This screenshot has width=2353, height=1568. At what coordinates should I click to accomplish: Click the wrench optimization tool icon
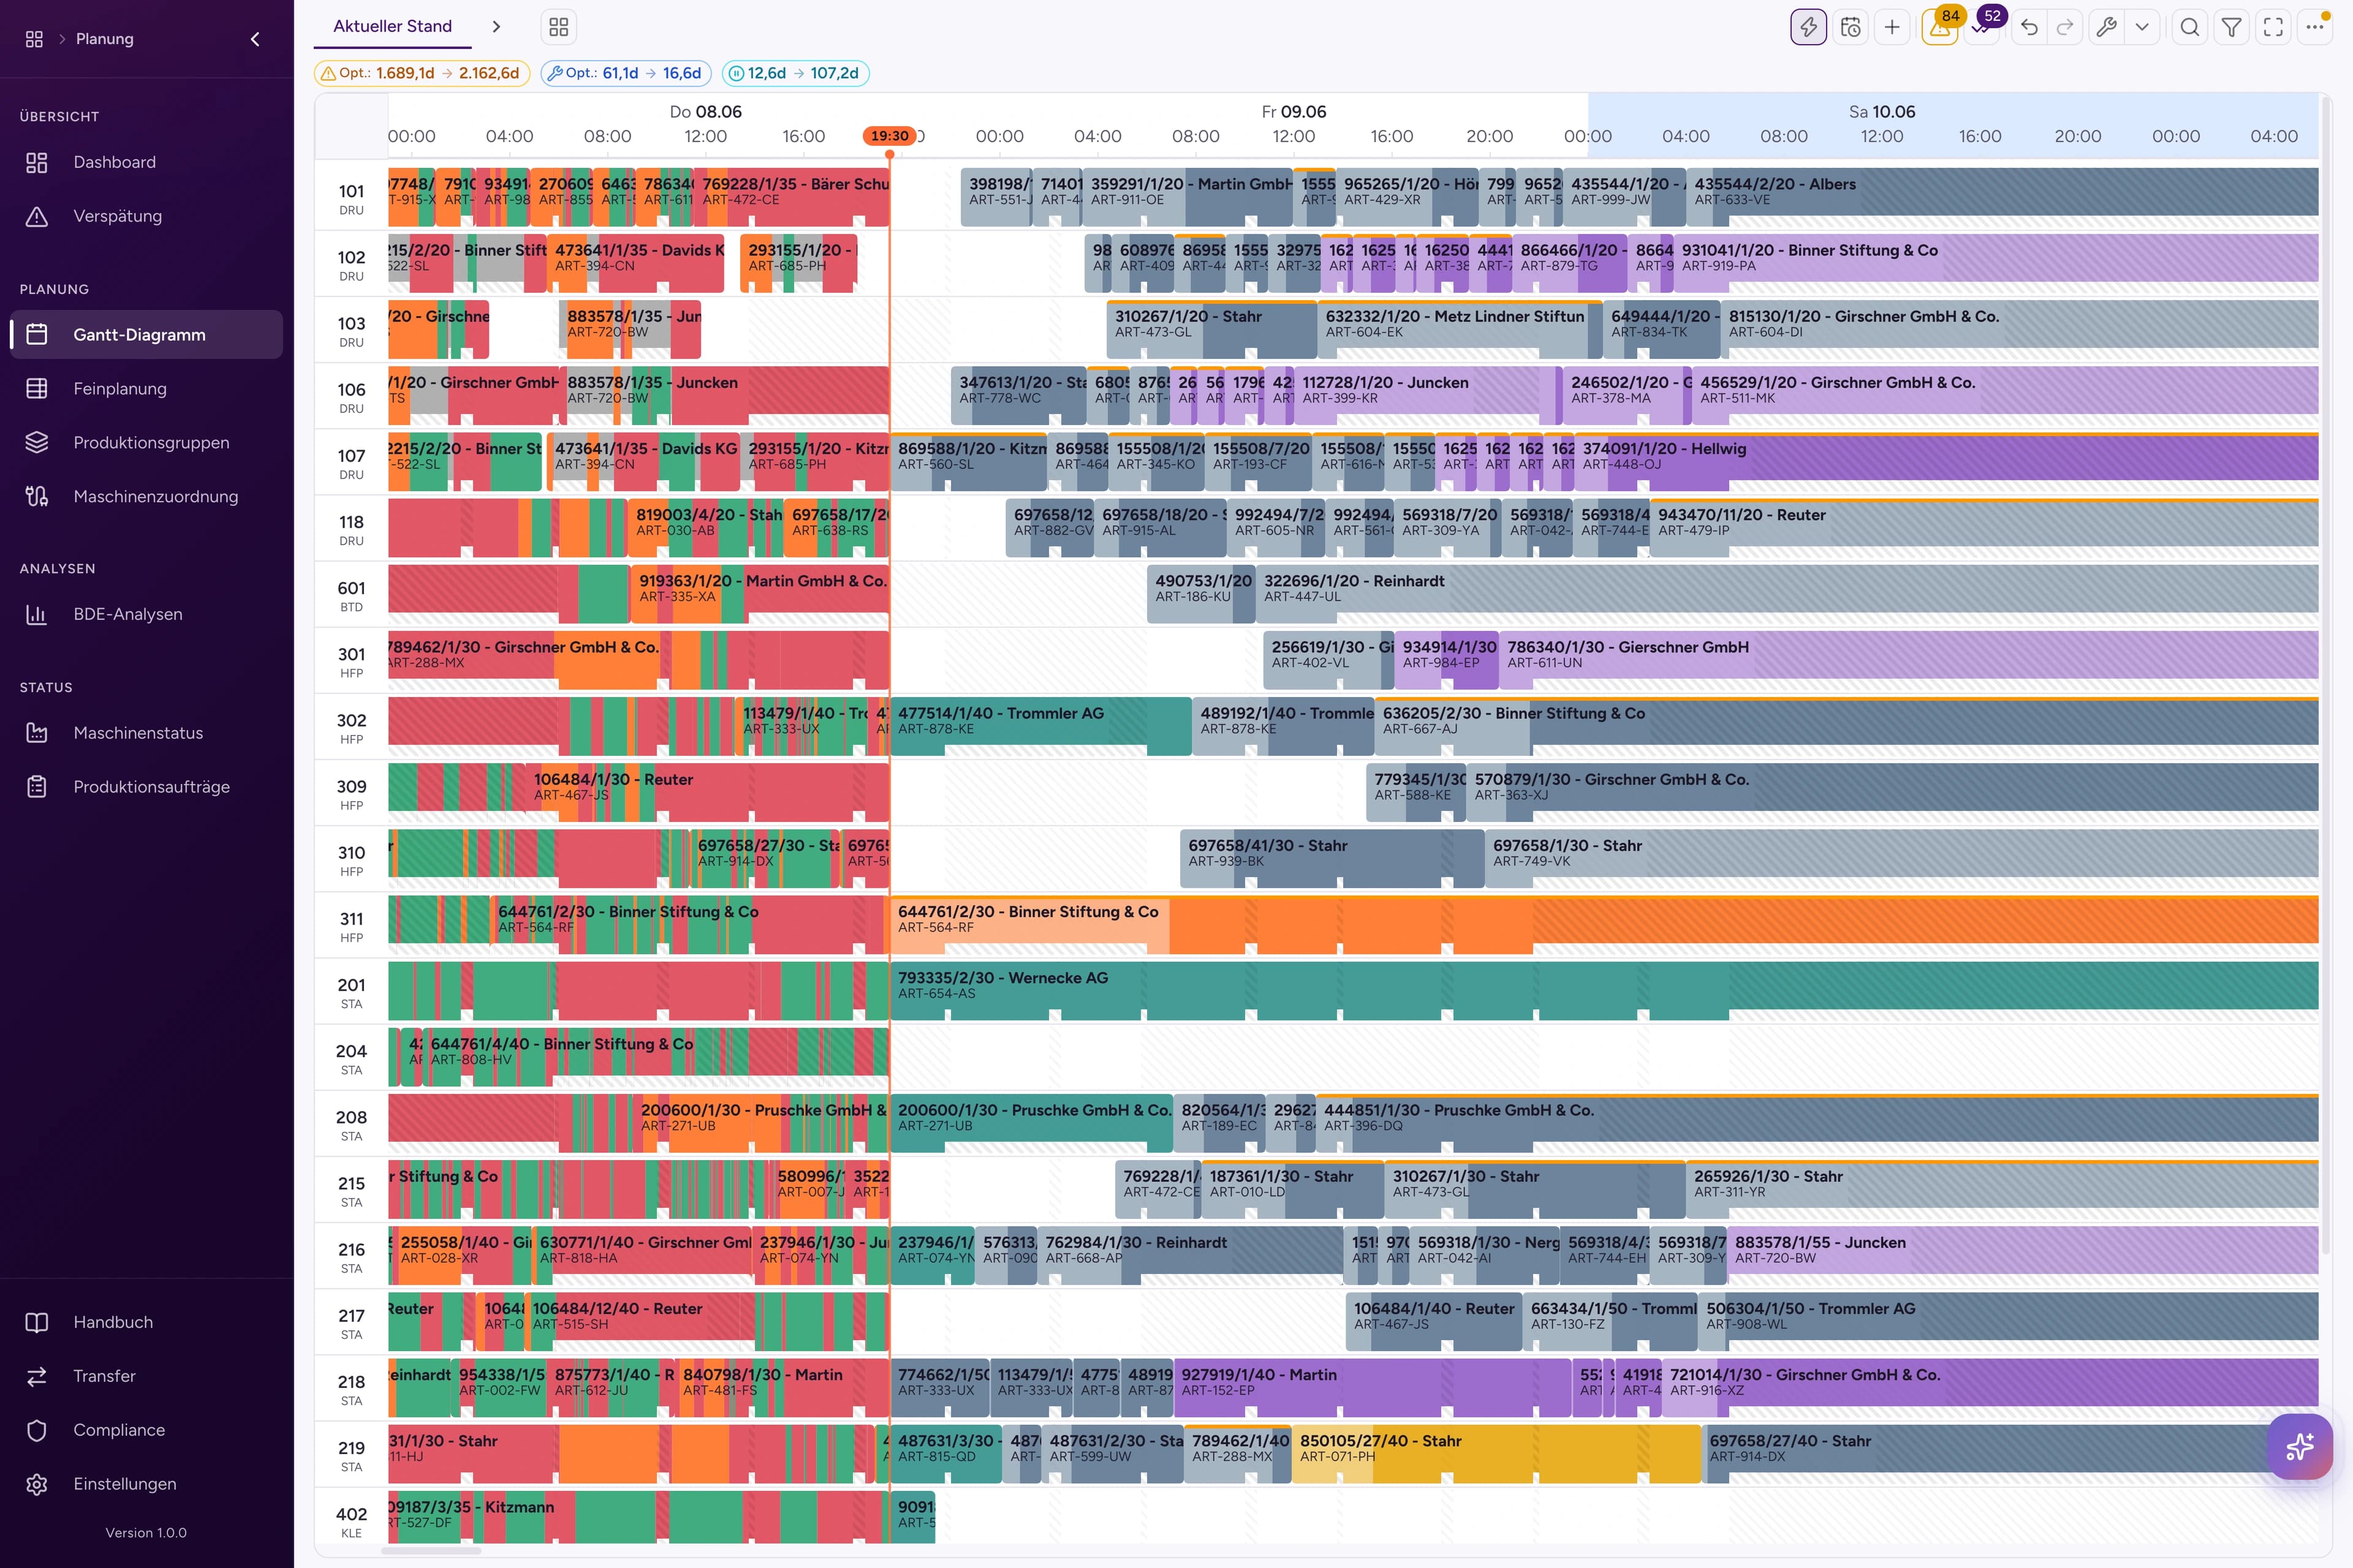point(2107,27)
